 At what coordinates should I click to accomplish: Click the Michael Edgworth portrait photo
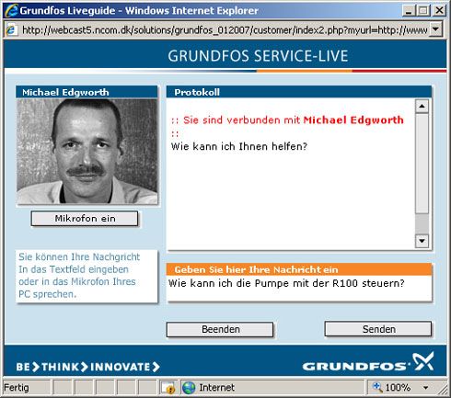click(x=87, y=151)
